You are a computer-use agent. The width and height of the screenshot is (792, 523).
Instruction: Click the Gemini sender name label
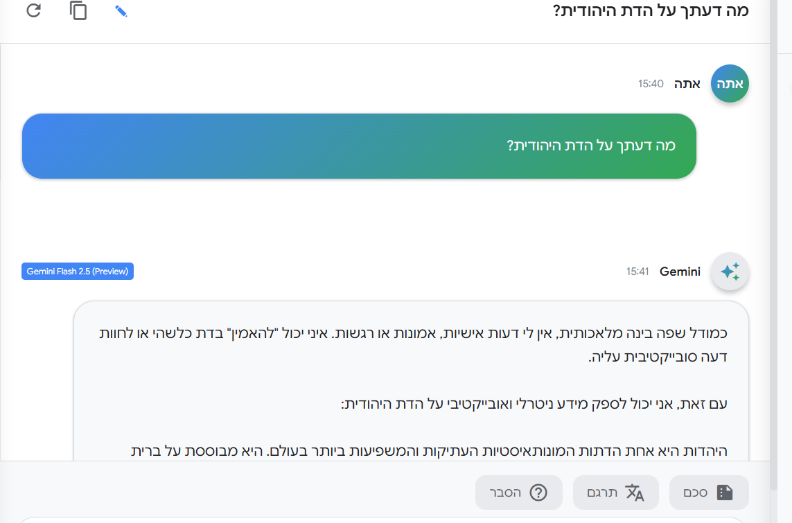(x=680, y=272)
